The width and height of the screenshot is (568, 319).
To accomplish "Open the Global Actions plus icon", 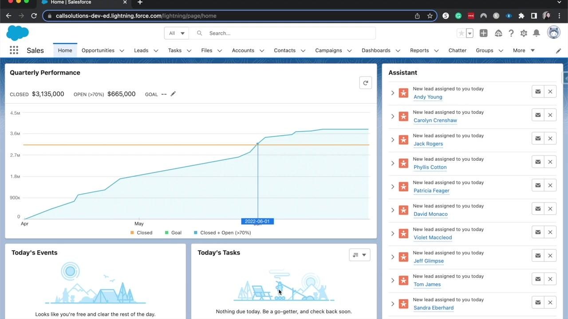I will click(484, 33).
